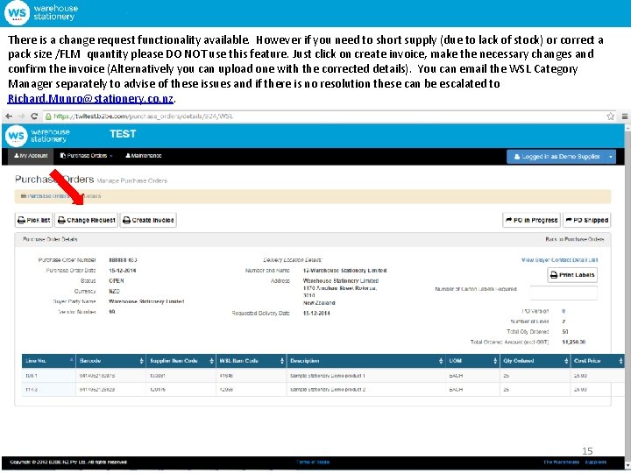Open the My Account menu

[31, 156]
